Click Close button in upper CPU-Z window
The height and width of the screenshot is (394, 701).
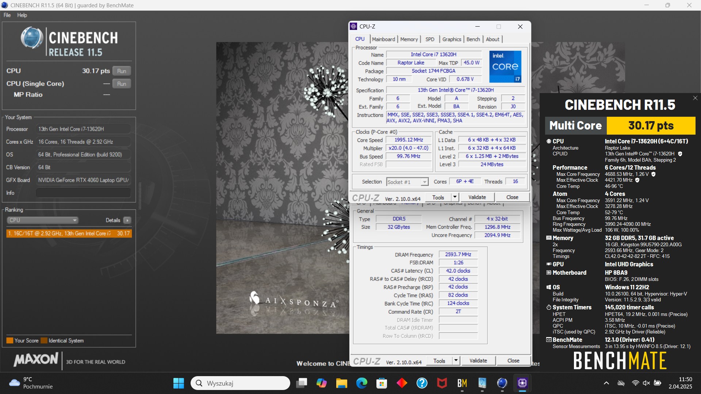coord(512,197)
